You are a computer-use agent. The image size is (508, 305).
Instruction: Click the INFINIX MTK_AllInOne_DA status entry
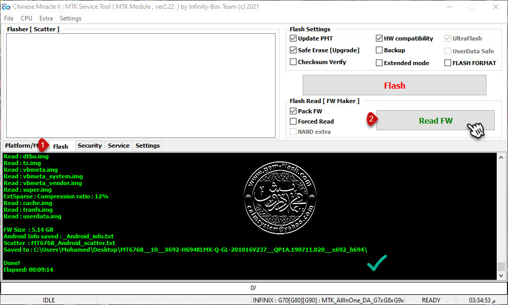coord(328,300)
